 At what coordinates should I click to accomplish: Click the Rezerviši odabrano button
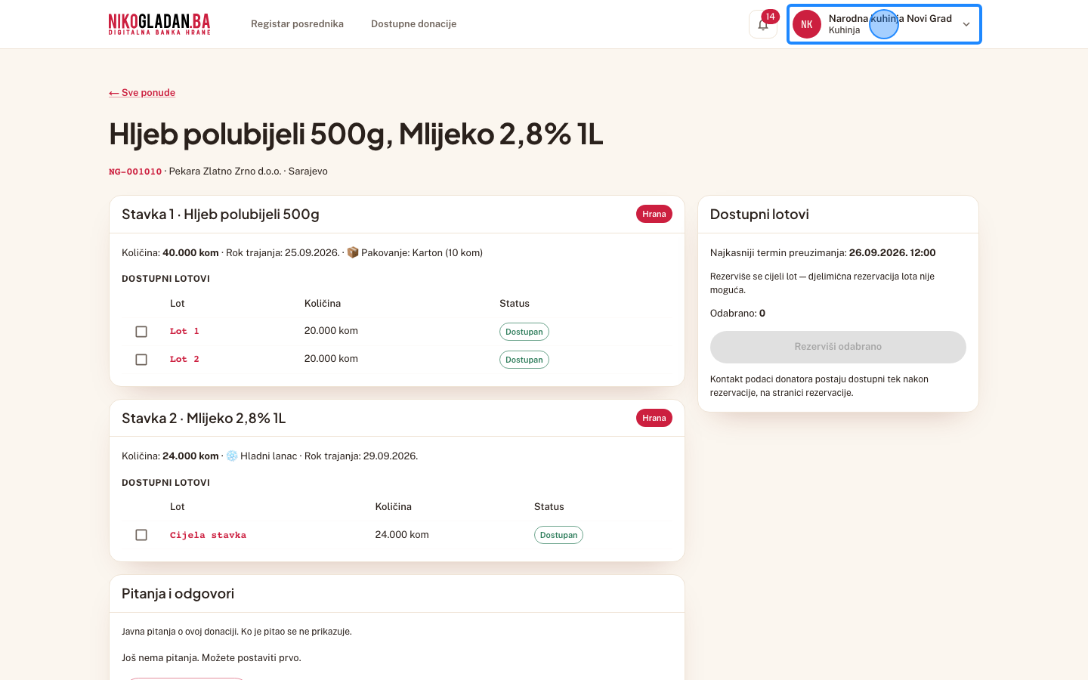coord(838,347)
